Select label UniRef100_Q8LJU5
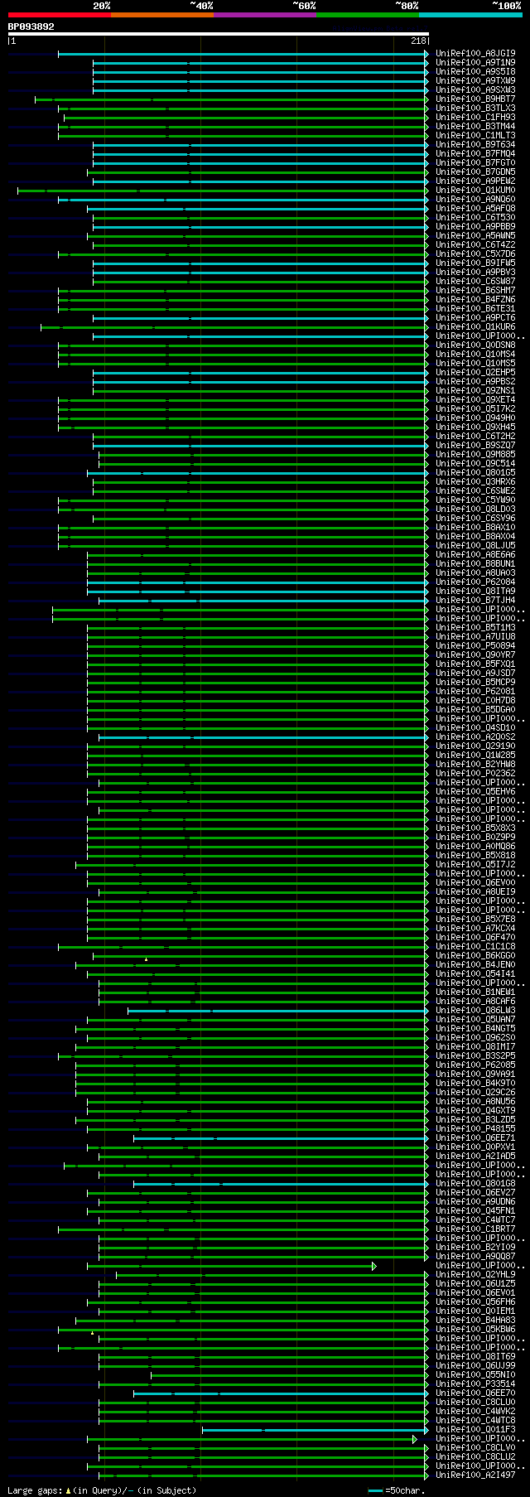Screen dimensions: 530x1497 475,546
